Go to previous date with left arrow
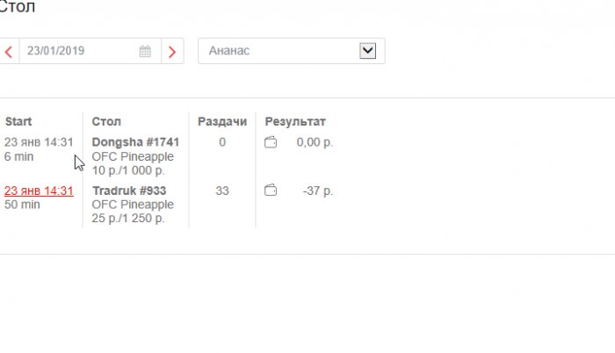Image resolution: width=615 pixels, height=353 pixels. point(9,52)
